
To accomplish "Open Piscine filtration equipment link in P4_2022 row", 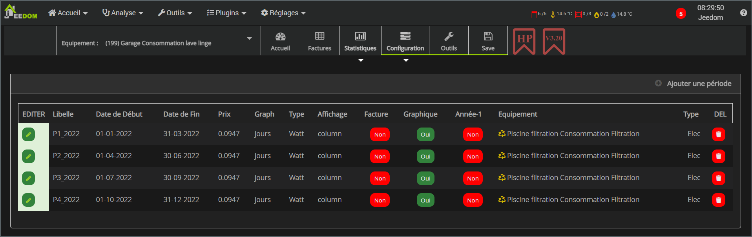I will (x=573, y=200).
